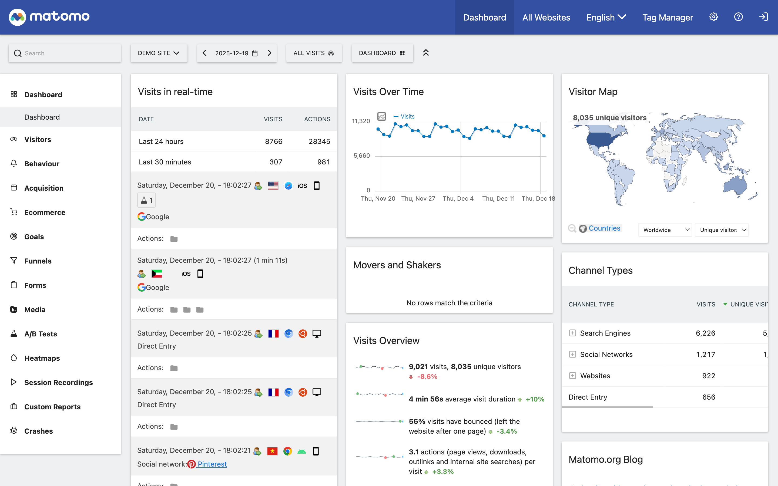Click the metrics picker icon on Visits chart
Screen dimensions: 778x486
382,116
